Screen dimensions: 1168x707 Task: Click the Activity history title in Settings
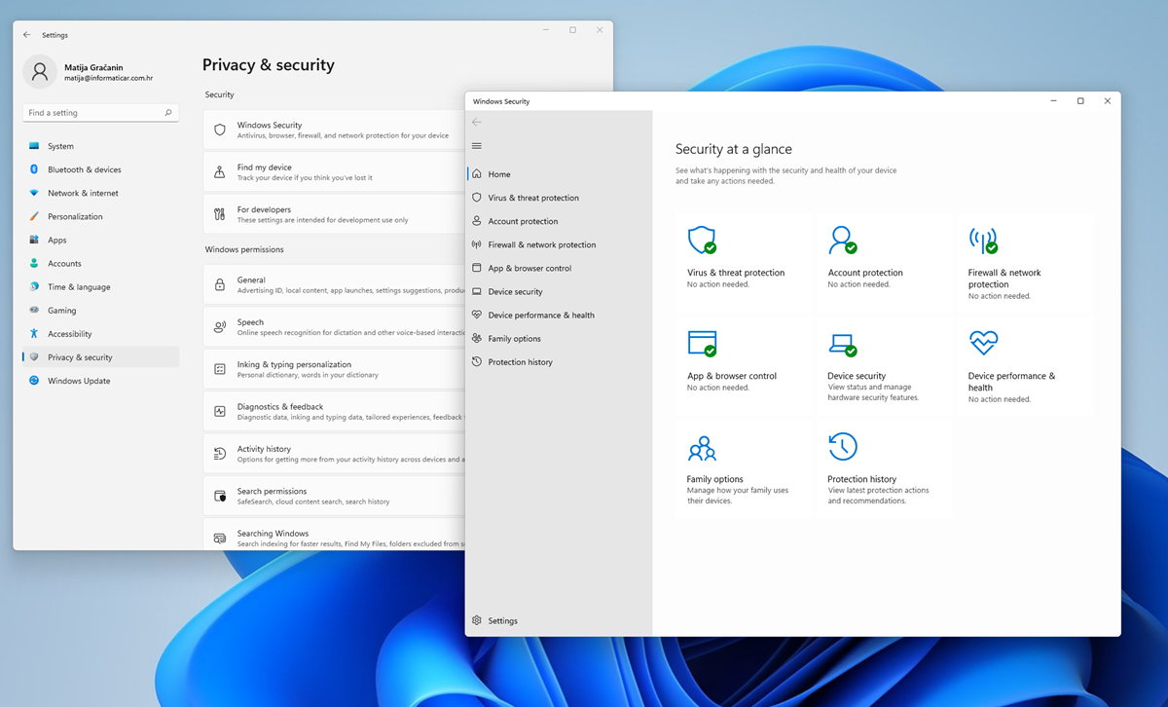coord(264,449)
